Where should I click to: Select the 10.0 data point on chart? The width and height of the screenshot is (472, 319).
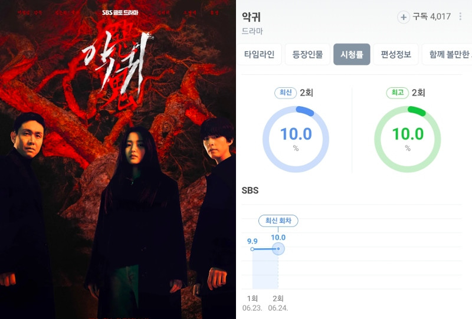point(278,249)
